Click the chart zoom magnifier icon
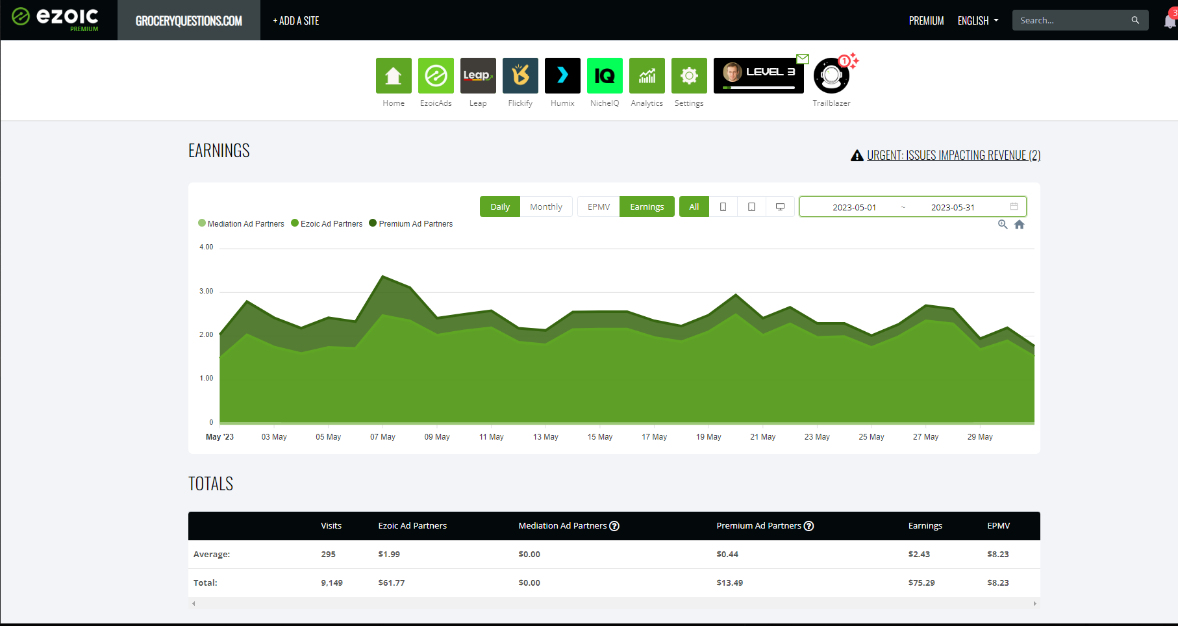 (x=1003, y=224)
